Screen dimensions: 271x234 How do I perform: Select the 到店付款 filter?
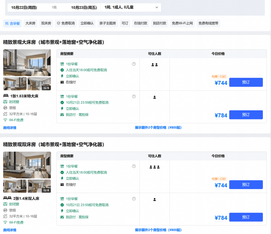pos(160,23)
